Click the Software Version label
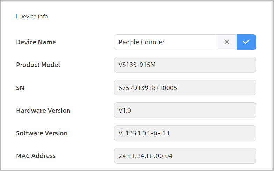 tap(42, 133)
